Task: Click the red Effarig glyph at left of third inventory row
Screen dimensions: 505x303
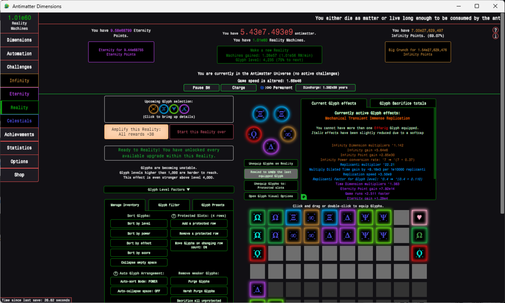Action: (257, 253)
